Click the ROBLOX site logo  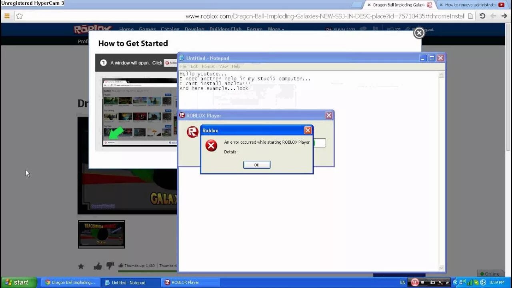92,29
